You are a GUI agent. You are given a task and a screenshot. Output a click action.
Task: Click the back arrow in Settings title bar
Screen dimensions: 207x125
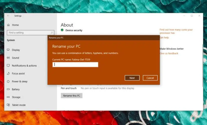click(x=8, y=16)
